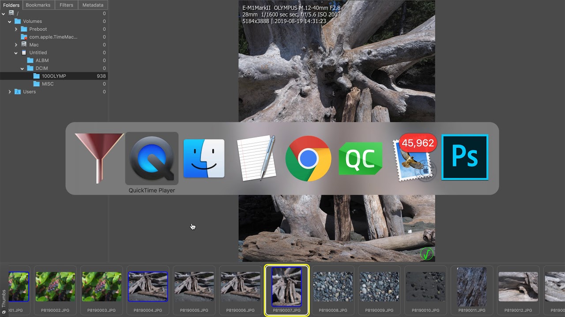Switch to Photoshop via the Ps icon
The height and width of the screenshot is (317, 565).
click(x=465, y=158)
